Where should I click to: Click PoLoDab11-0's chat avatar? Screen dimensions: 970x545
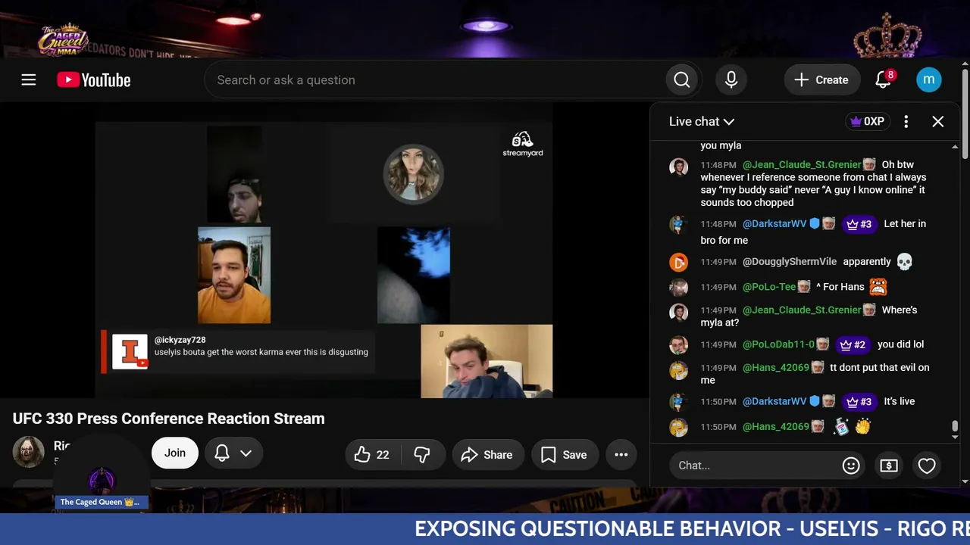pos(678,345)
